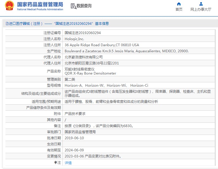
Task: Select structure description 该产品由组合式X射线管组件
Action: [x=138, y=93]
